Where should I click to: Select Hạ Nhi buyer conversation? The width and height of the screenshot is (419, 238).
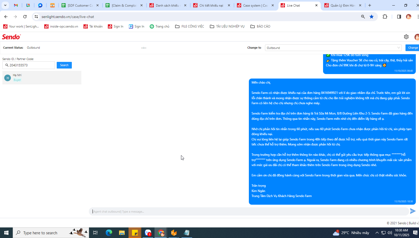pyautogui.click(x=42, y=77)
